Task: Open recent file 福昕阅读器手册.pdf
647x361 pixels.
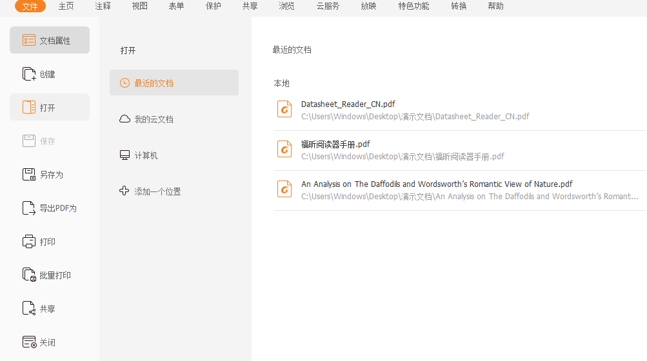Action: 335,144
